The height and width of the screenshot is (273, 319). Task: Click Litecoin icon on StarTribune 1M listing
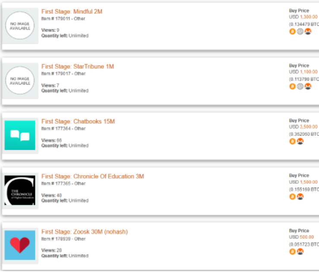tap(300, 86)
